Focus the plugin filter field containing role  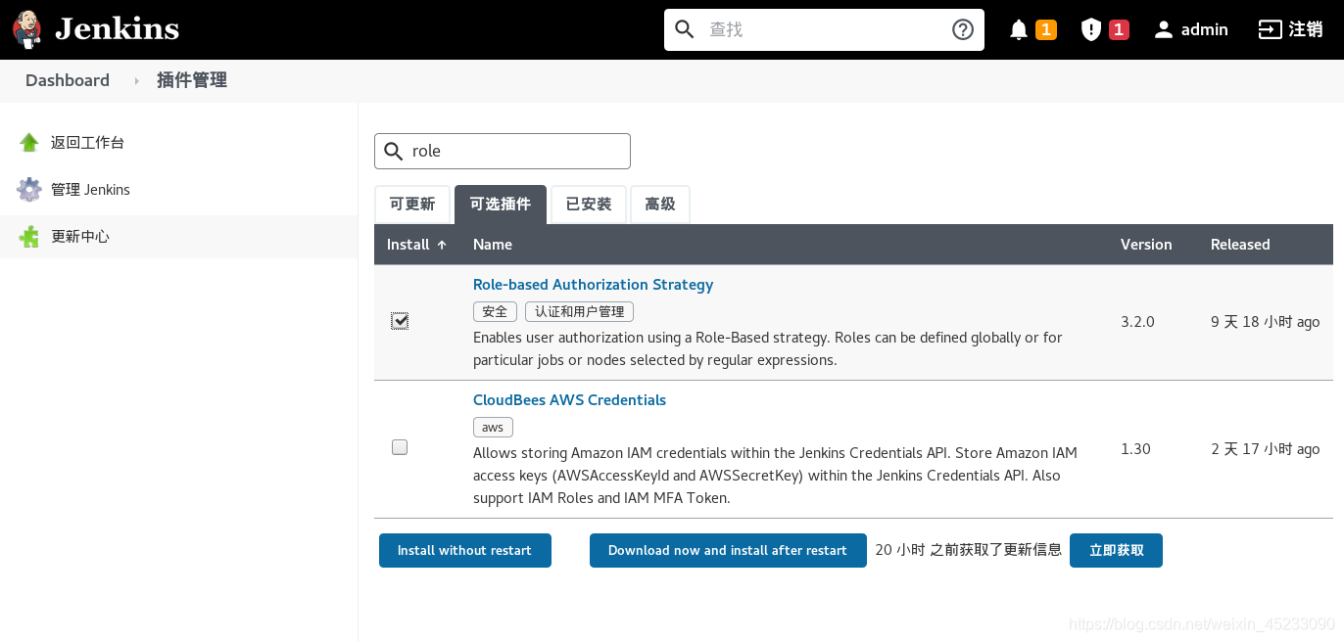pyautogui.click(x=503, y=152)
